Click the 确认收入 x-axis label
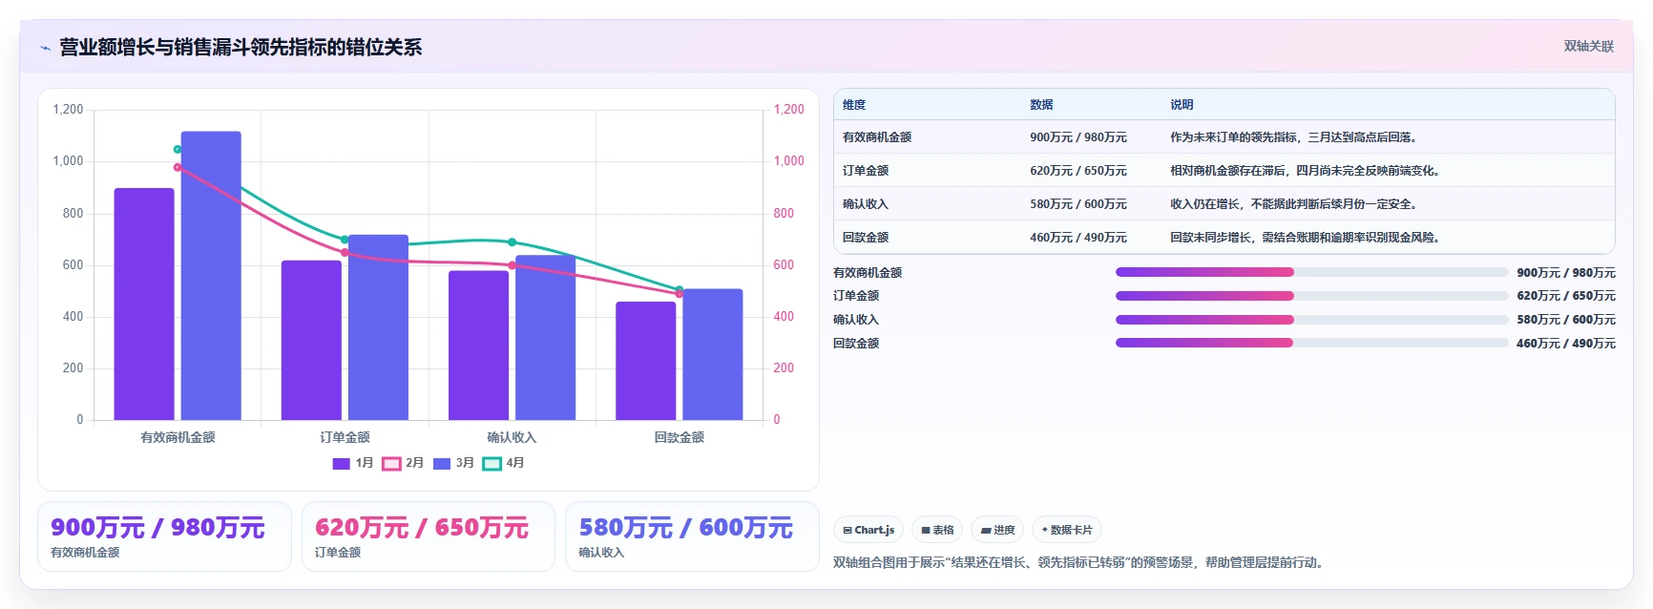 [512, 437]
